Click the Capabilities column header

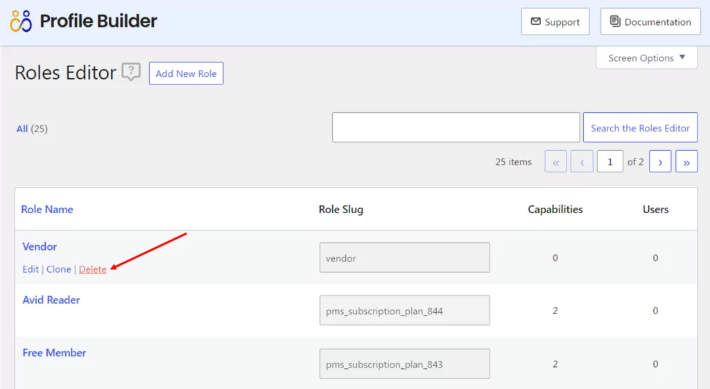pos(555,210)
